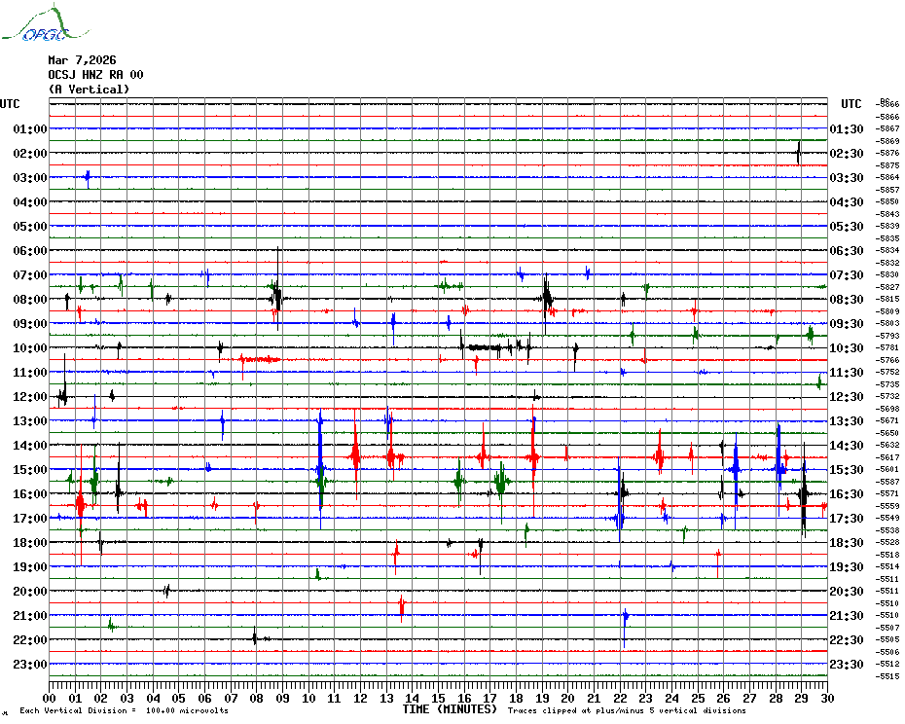Screen dimensions: 905x724
Task: Select the 19:30 time label
Action: point(847,567)
